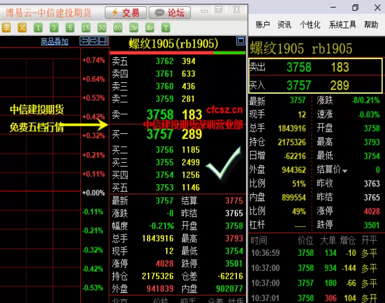
Task: Select the 30-minute chart icon
Action: tap(102, 27)
